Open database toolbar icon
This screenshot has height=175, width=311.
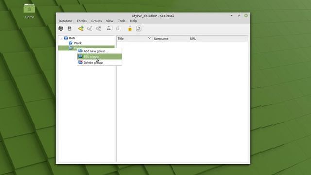pos(61,28)
